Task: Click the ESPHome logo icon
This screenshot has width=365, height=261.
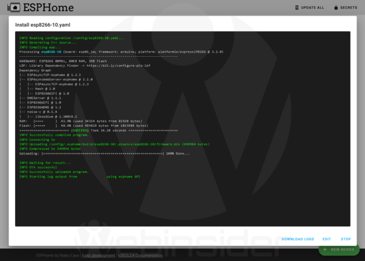Action: click(x=12, y=7)
